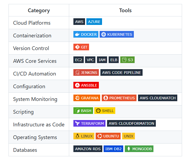The image size is (190, 160).
Task: Click the Prometheus badge
Action: [x=119, y=98]
